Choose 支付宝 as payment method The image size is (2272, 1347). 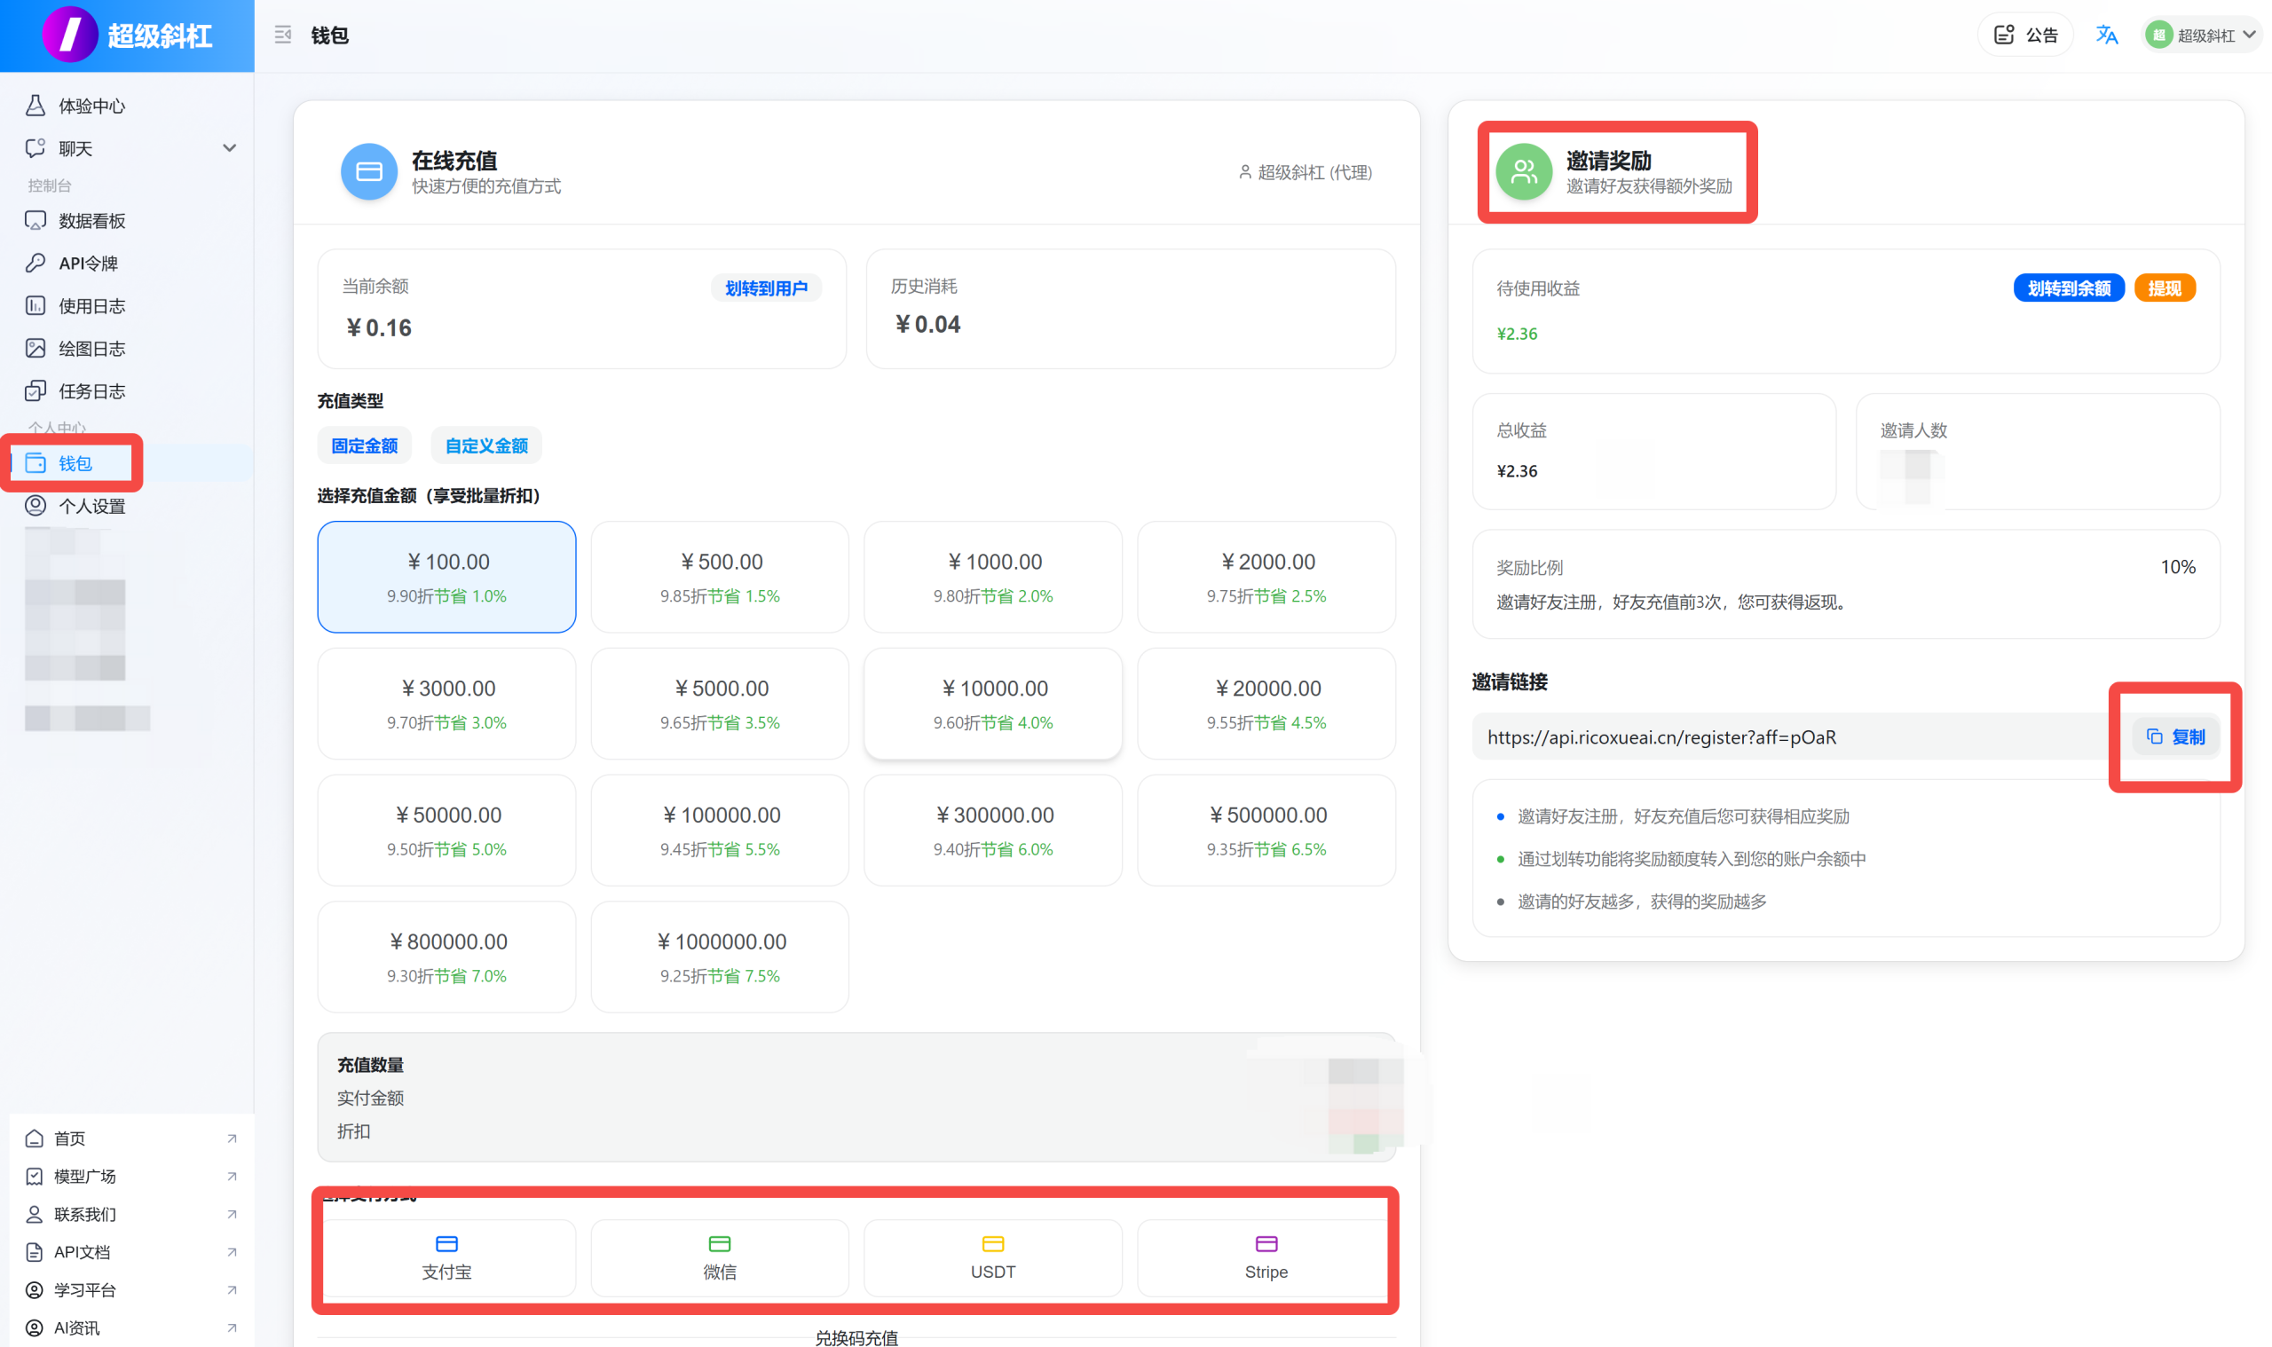pos(446,1257)
